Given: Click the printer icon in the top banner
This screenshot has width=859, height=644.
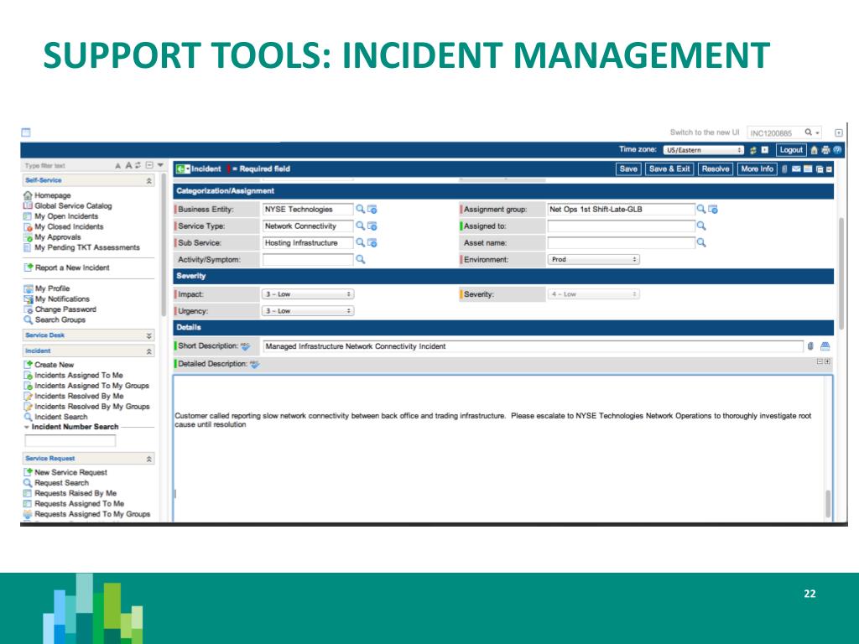Looking at the screenshot, I should (x=825, y=150).
